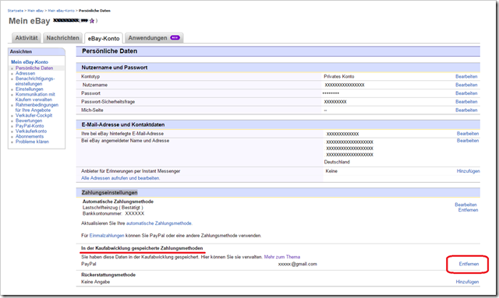
Task: Click the Einmalzahlungen link
Action: coord(107,236)
